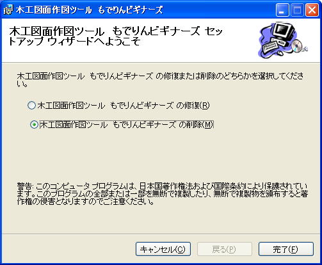Minimize the setup wizard window
The image size is (322, 265).
coord(282,10)
